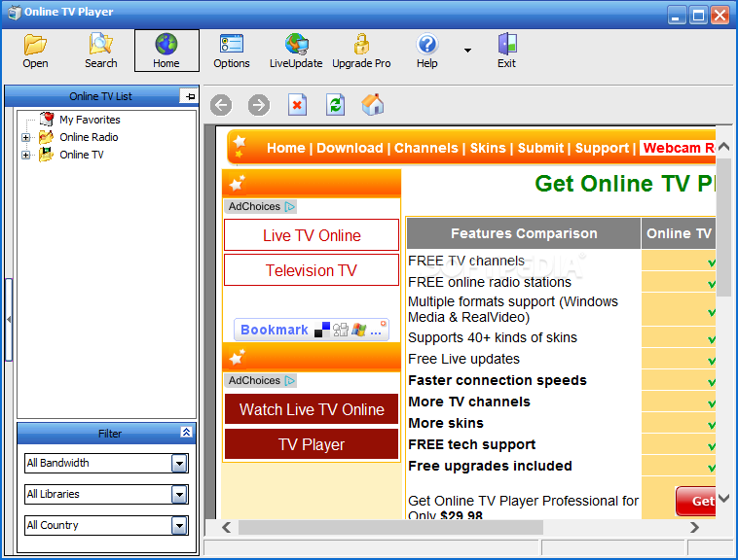This screenshot has width=738, height=560.
Task: Click the Watch Live TV Online ad
Action: click(x=312, y=409)
